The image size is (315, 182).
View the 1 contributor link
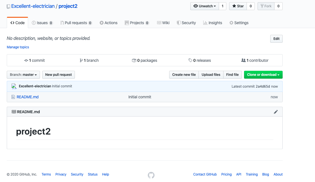pos(255,60)
